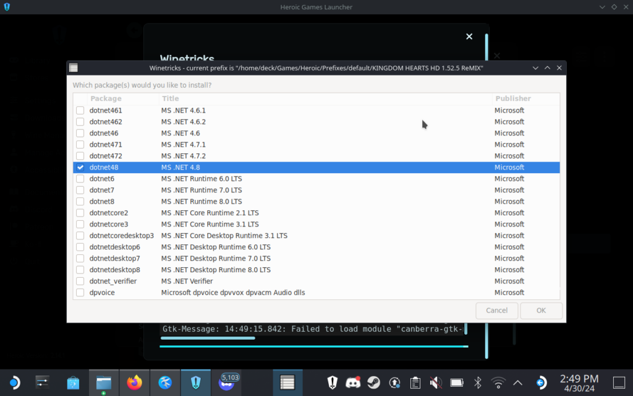This screenshot has width=633, height=396.
Task: Maximize the Winetricks window with up chevron
Action: point(548,68)
